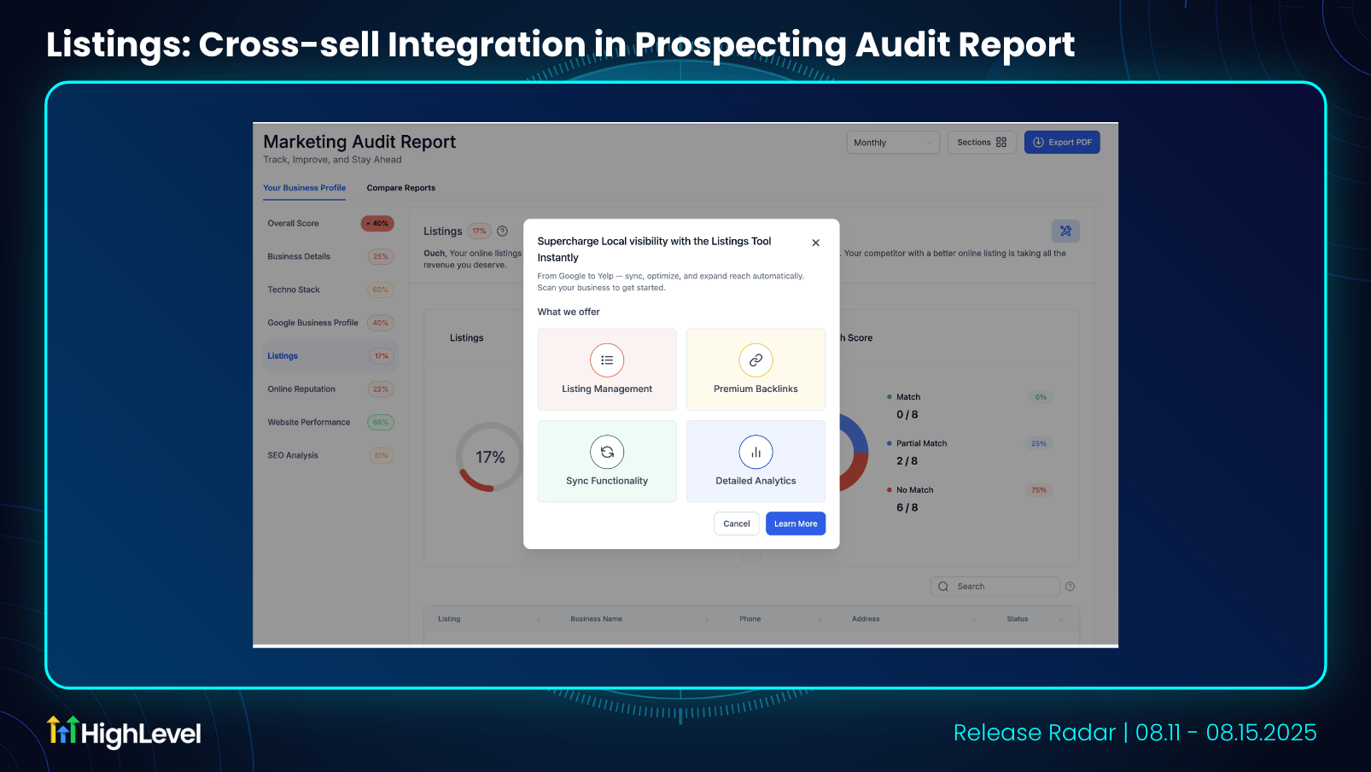Sort by the Business Name column arrow
Screen dimensions: 1371x772
[x=708, y=619]
